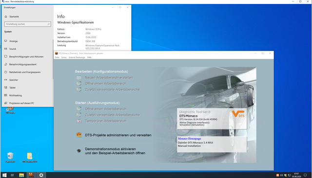312x178 pixels.
Task: Open the zipped folder icon on desktop
Action: (30, 158)
